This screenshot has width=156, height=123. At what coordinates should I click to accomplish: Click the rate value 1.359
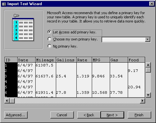[x=83, y=92]
